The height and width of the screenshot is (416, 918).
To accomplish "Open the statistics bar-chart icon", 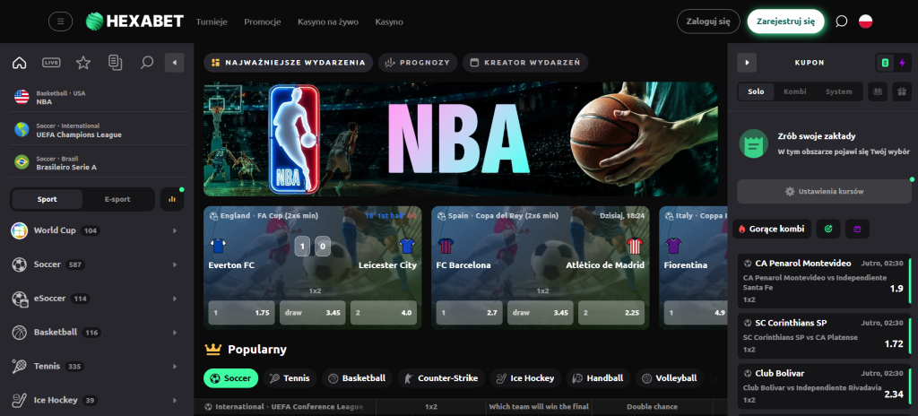I will click(172, 199).
